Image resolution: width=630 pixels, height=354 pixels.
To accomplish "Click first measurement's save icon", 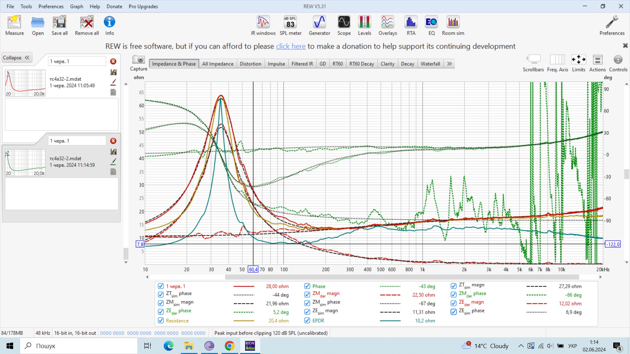I will click(113, 72).
